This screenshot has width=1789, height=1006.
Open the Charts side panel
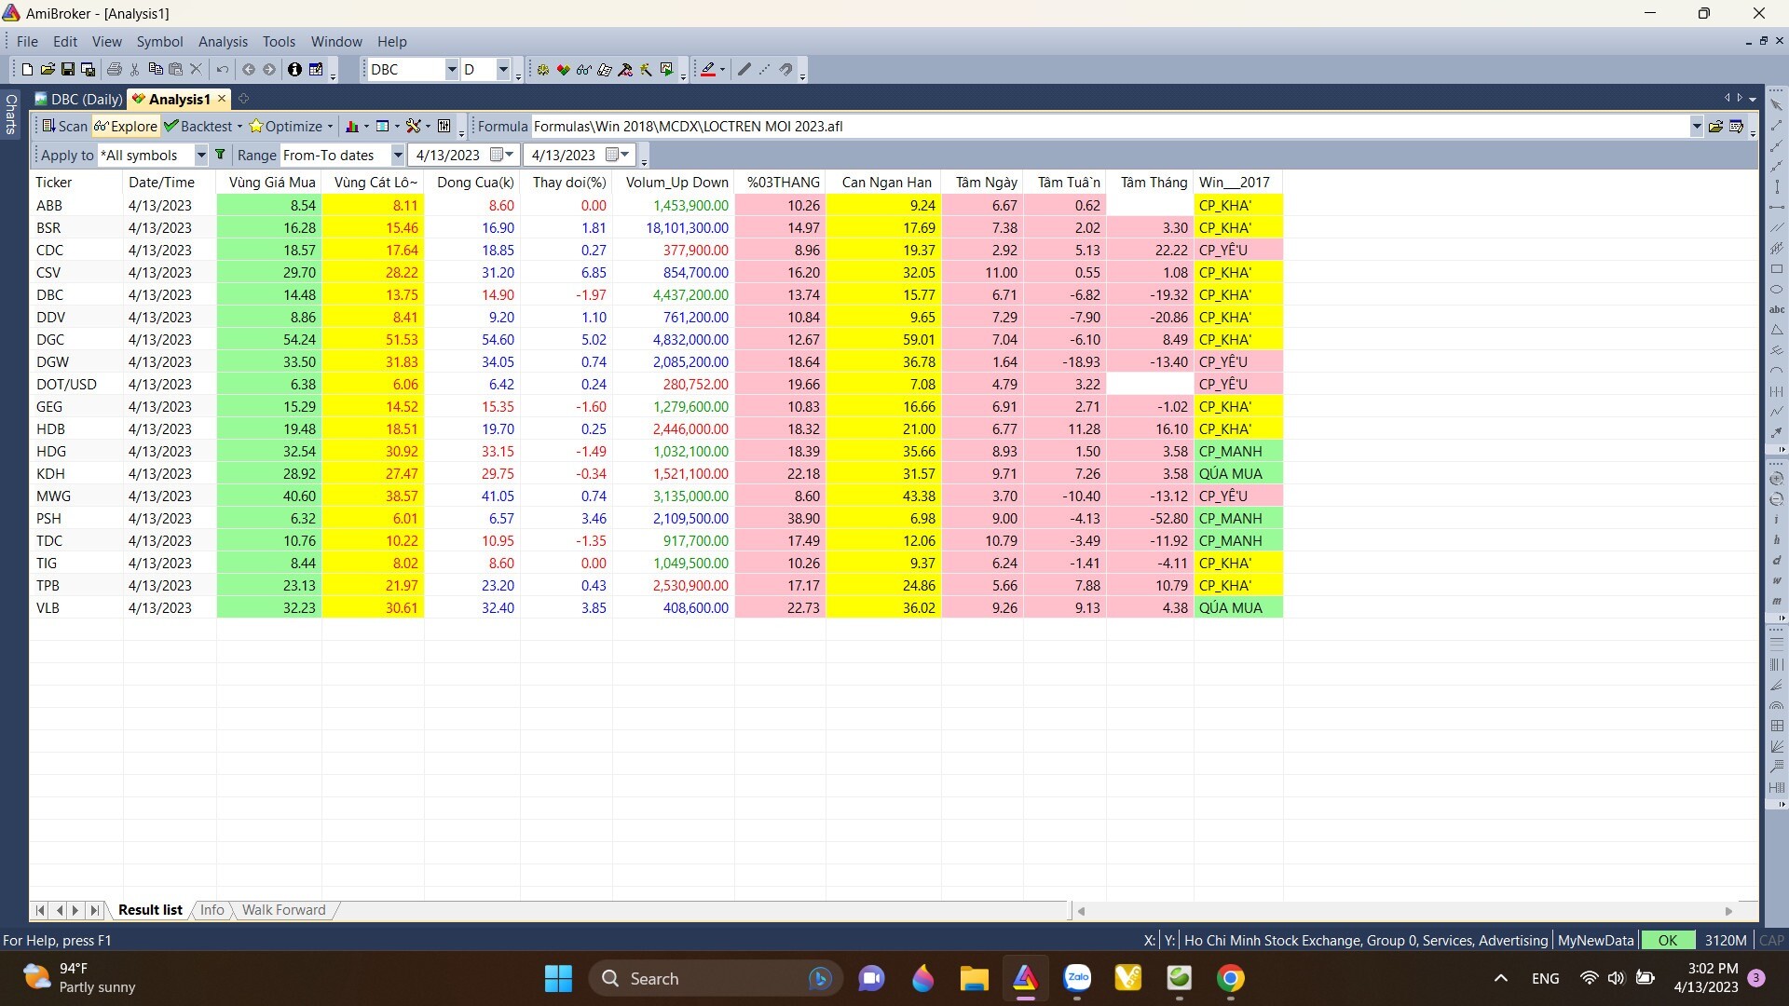click(x=10, y=114)
